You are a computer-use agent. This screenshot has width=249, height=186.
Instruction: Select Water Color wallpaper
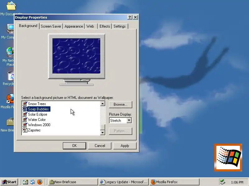coord(37,120)
